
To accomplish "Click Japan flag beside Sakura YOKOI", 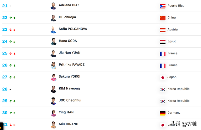I will point(163,77).
